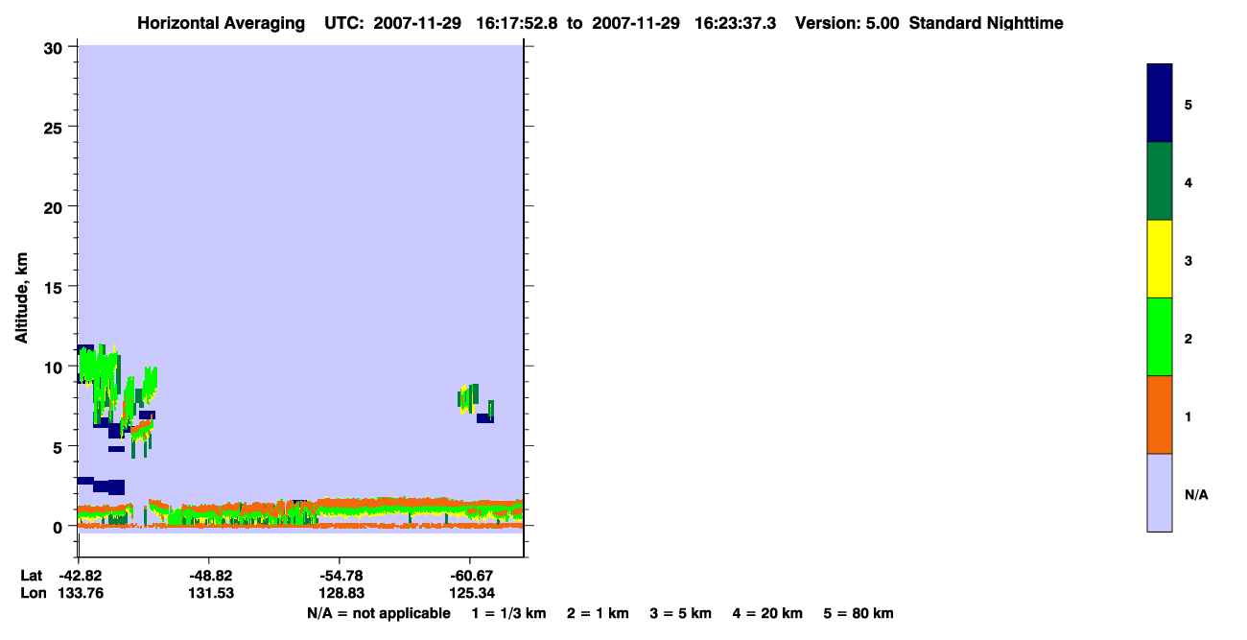Click the dark blue colorbar segment labeled 5
This screenshot has height=640, width=1247.
tap(1160, 104)
